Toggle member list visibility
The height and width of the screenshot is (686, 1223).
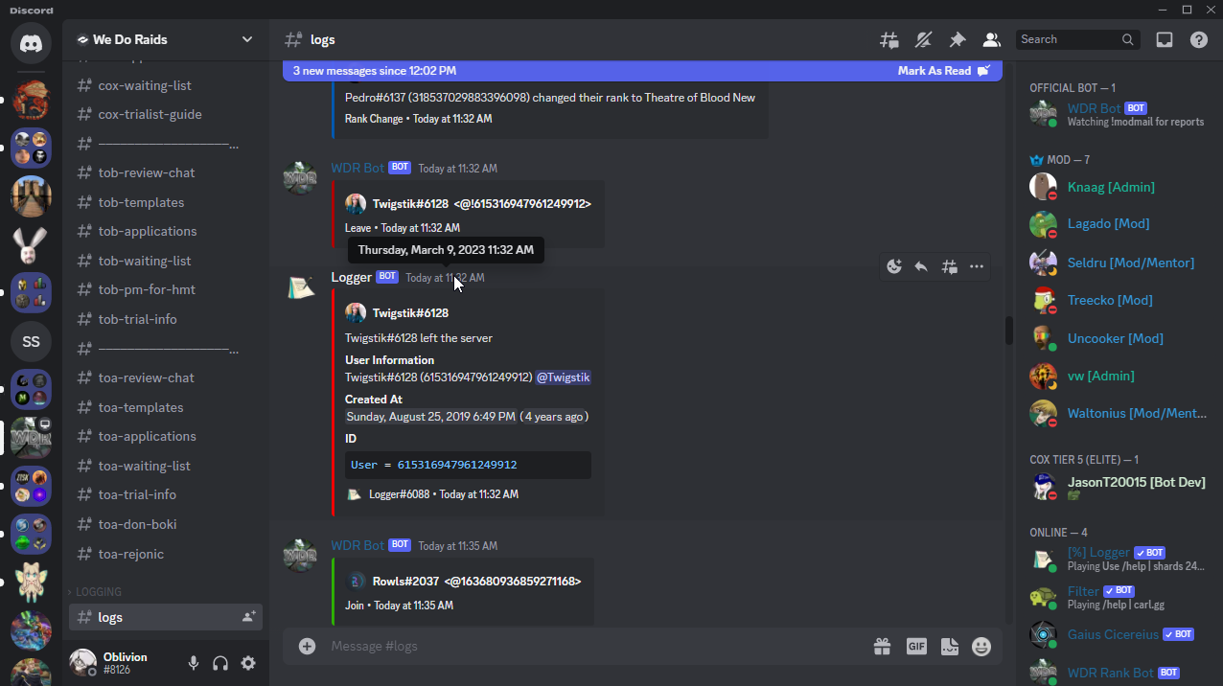tap(991, 39)
